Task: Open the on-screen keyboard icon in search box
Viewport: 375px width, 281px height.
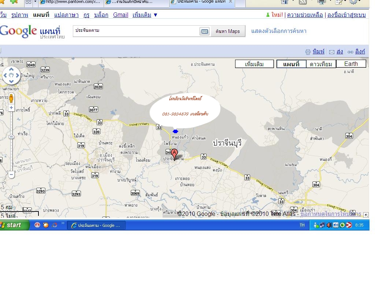Action: click(204, 31)
